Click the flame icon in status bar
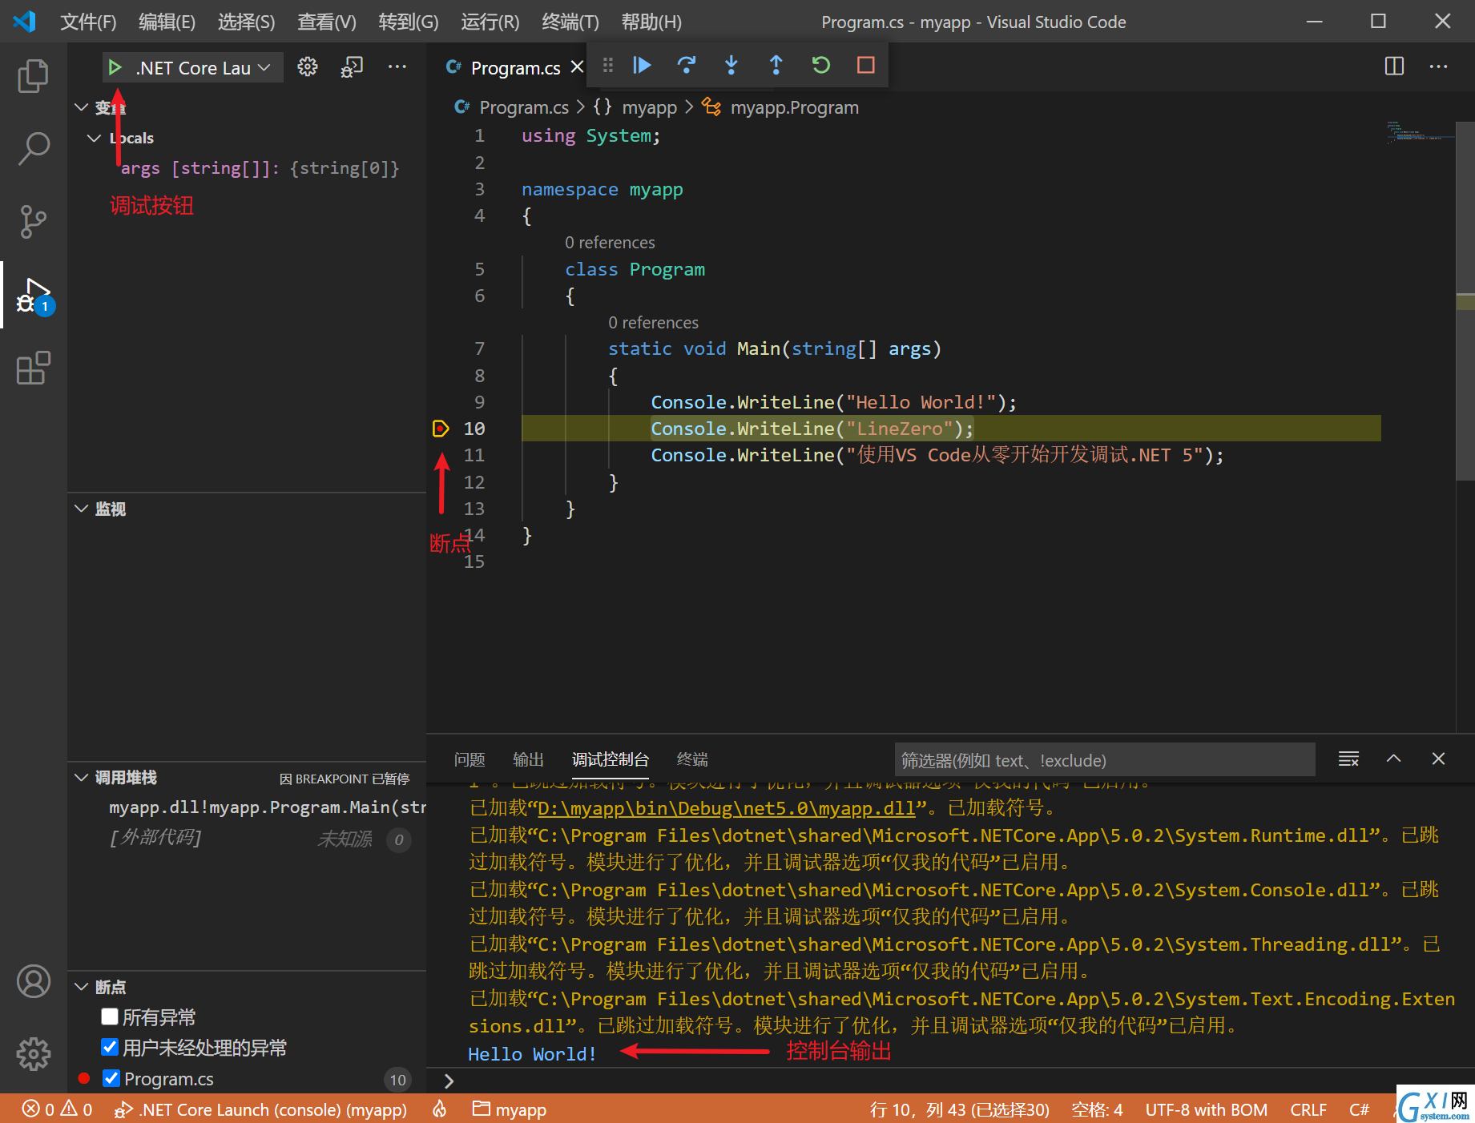Viewport: 1475px width, 1123px height. [x=440, y=1109]
